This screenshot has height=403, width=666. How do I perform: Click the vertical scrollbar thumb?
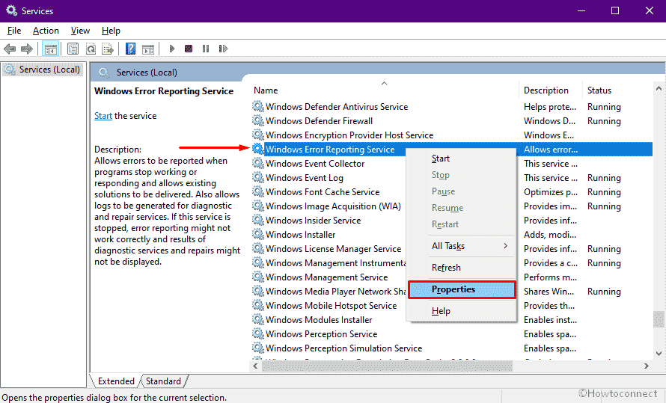(659, 319)
